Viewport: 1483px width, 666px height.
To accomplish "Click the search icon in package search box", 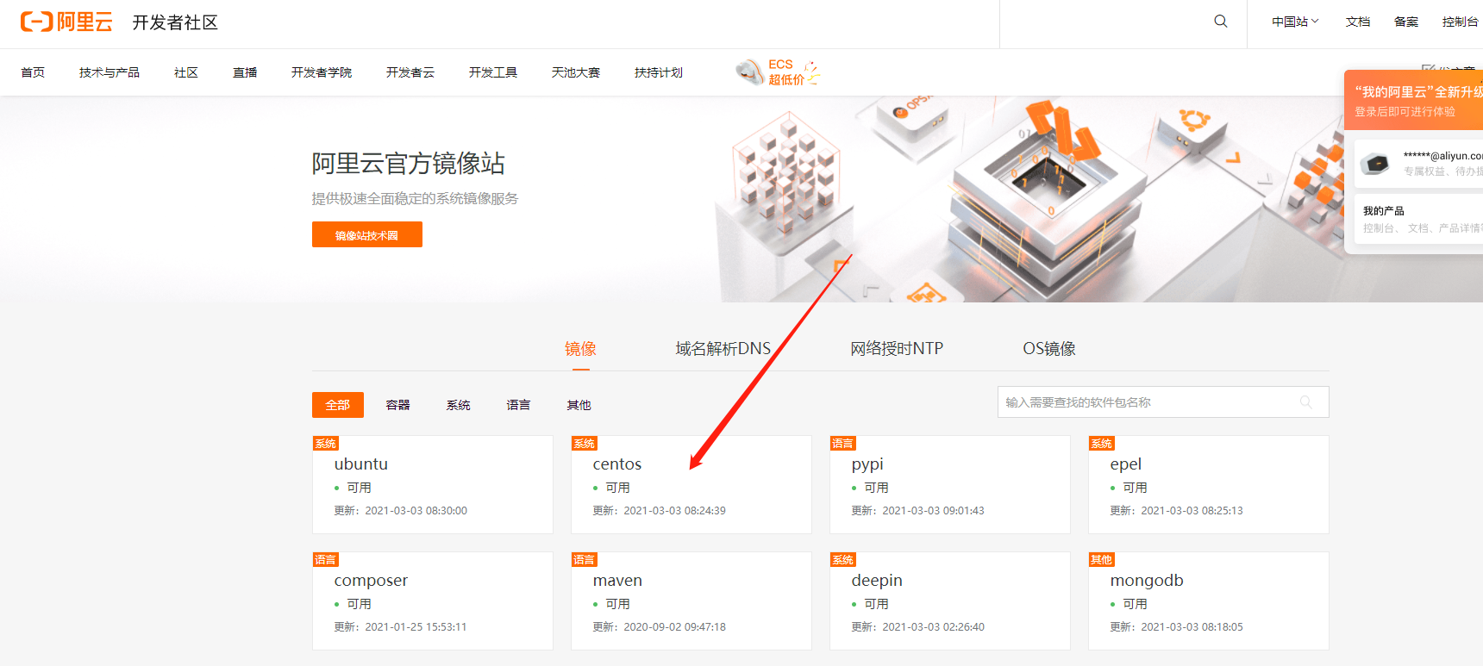I will point(1305,402).
